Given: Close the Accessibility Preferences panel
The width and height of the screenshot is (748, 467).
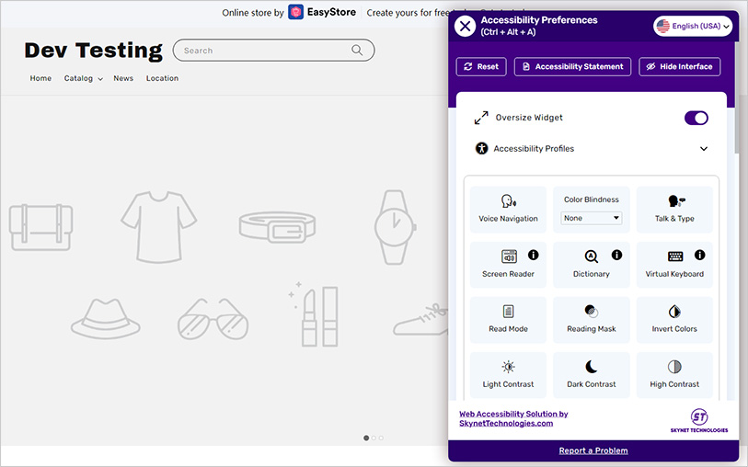Looking at the screenshot, I should pos(465,27).
